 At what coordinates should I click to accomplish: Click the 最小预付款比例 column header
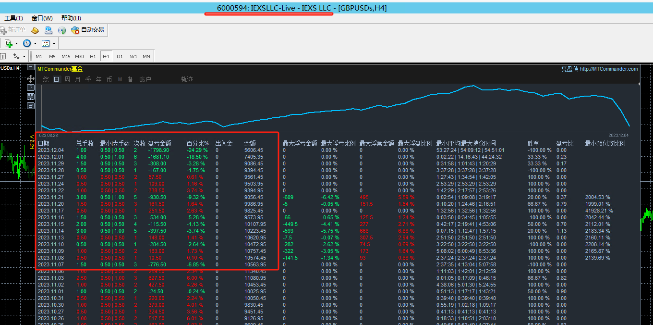(x=605, y=143)
